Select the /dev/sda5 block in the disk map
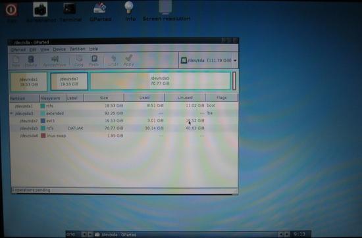This screenshot has height=238, width=362. click(x=160, y=81)
